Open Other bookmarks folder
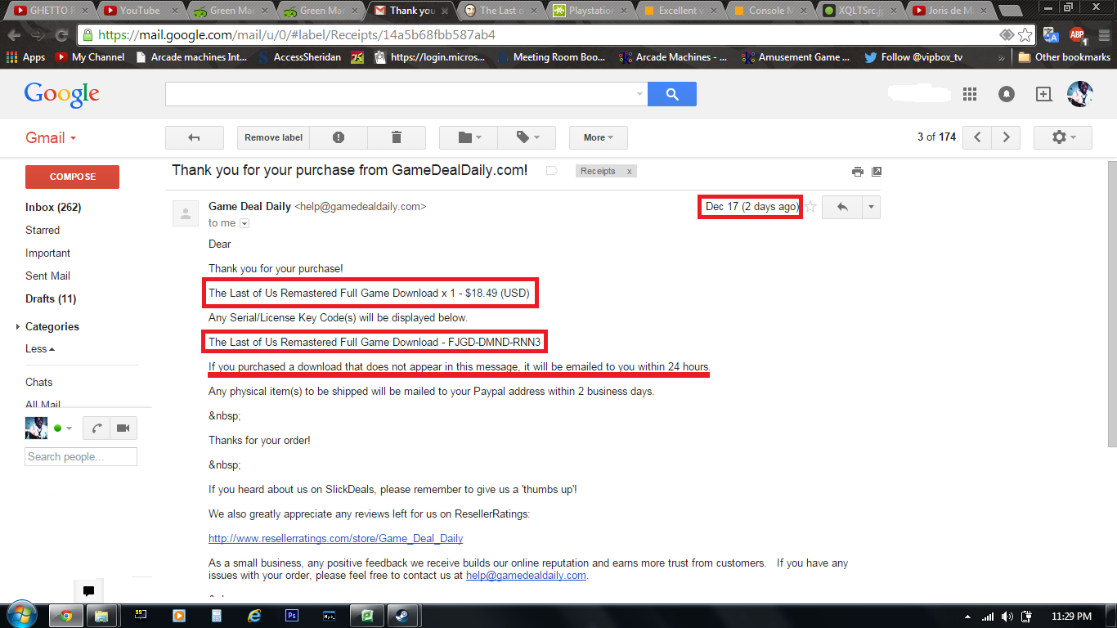The height and width of the screenshot is (628, 1117). [x=1064, y=57]
